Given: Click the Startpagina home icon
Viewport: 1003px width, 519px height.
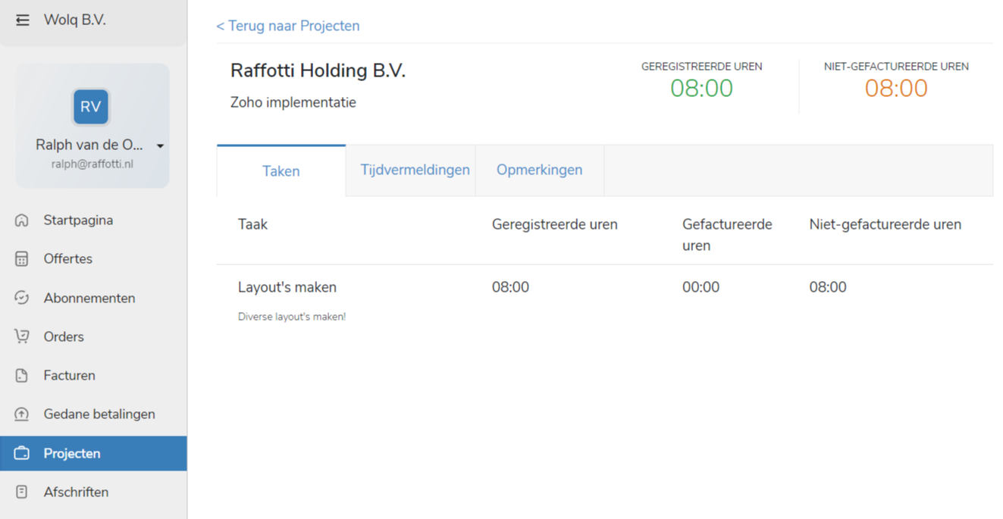Looking at the screenshot, I should 21,220.
